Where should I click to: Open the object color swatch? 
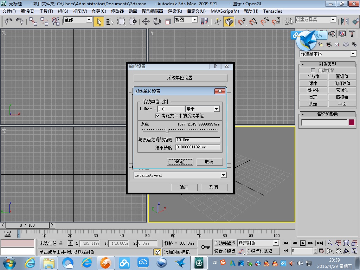click(352, 122)
